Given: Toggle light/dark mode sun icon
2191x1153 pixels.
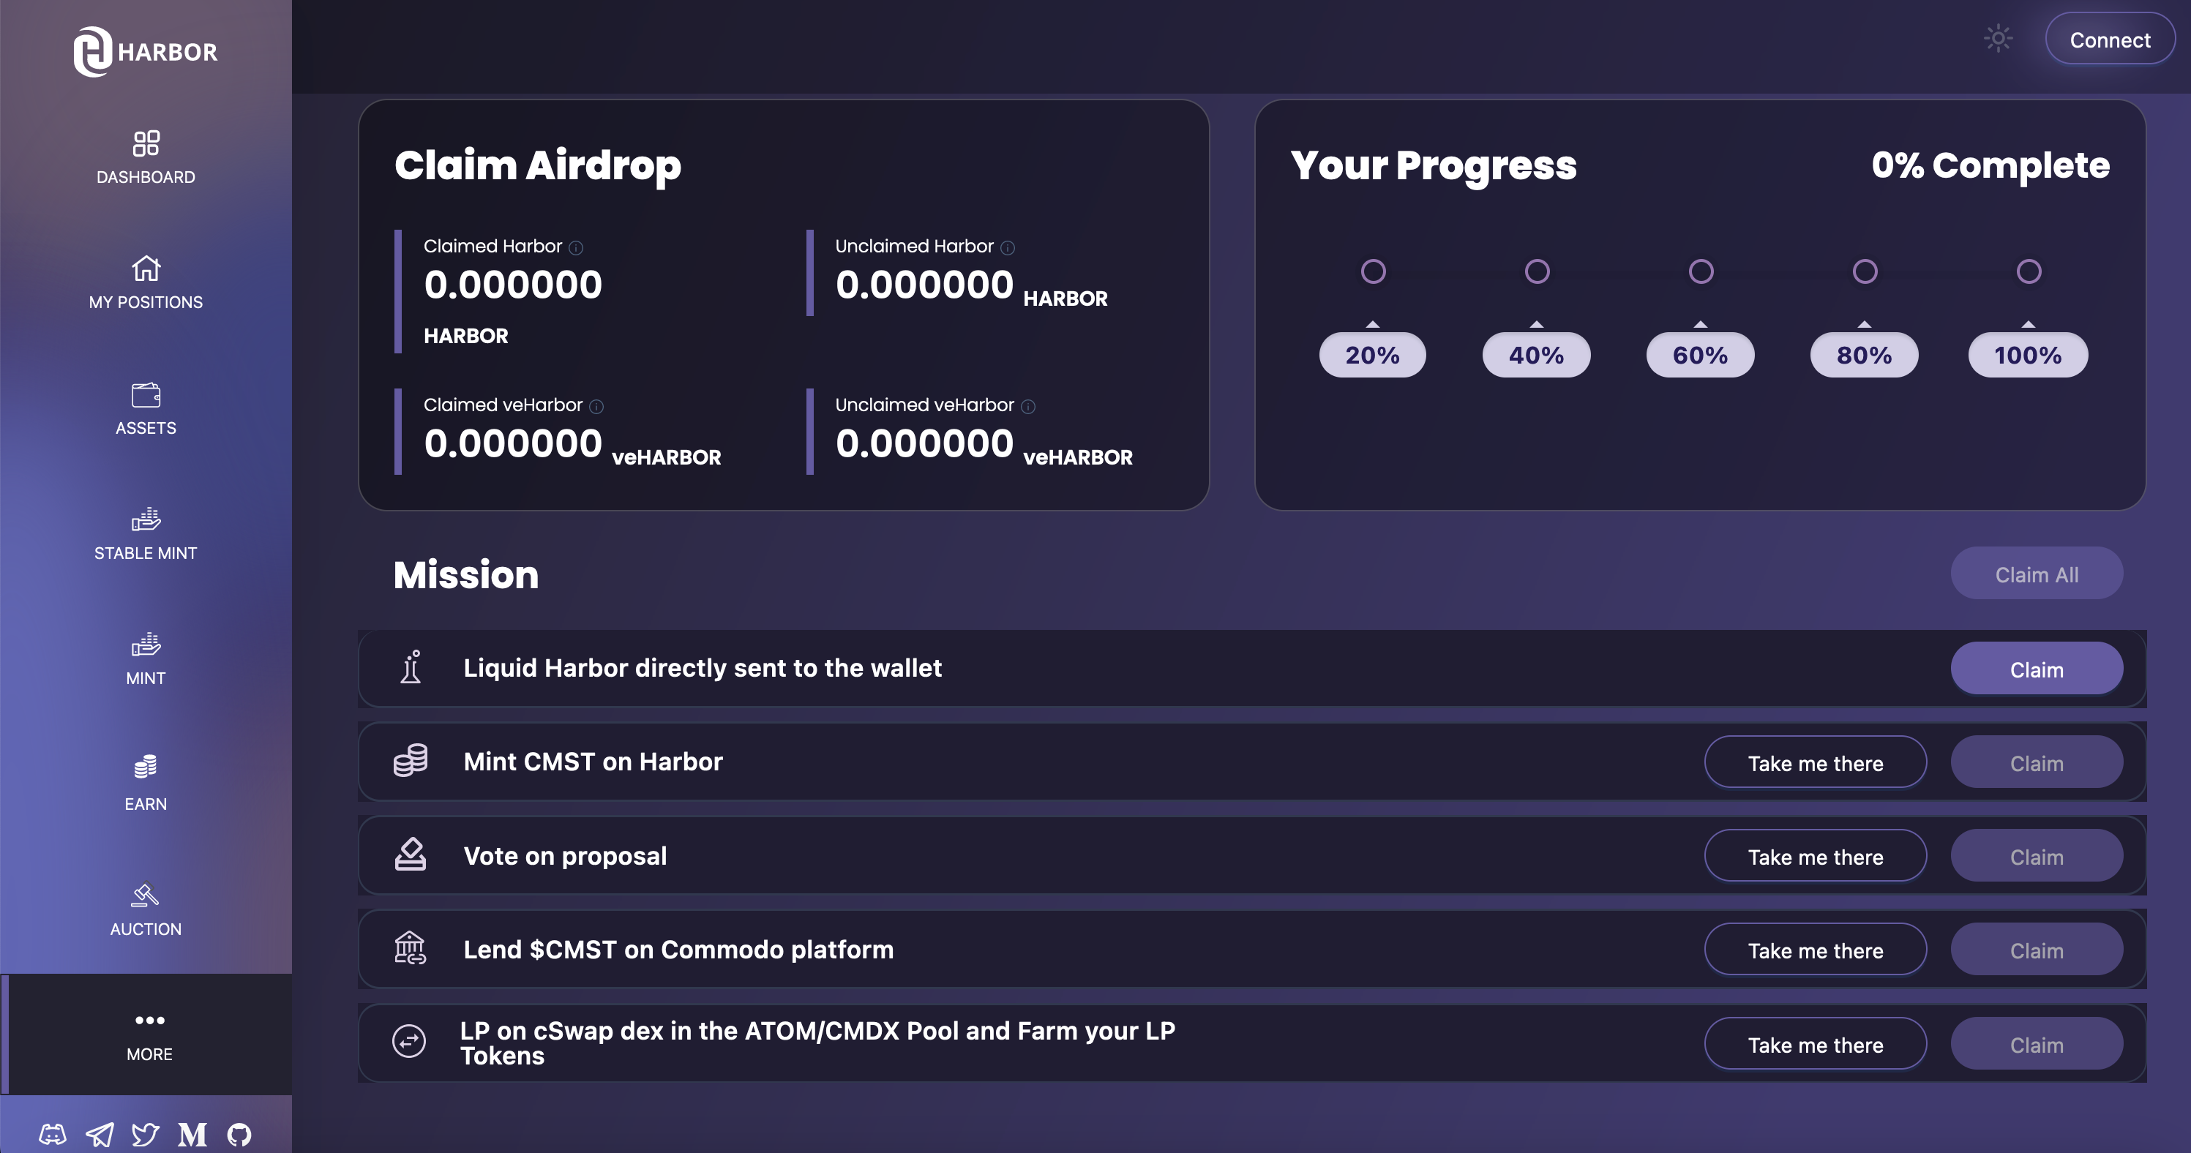Looking at the screenshot, I should point(1999,39).
